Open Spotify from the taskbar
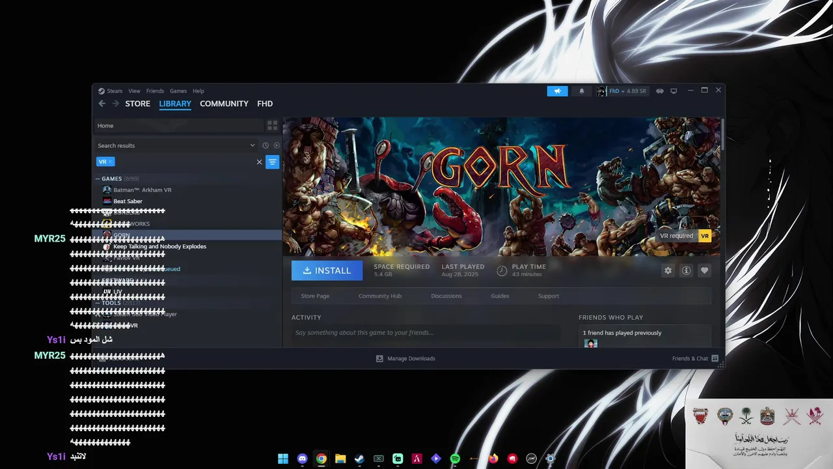Viewport: 833px width, 469px height. [455, 459]
